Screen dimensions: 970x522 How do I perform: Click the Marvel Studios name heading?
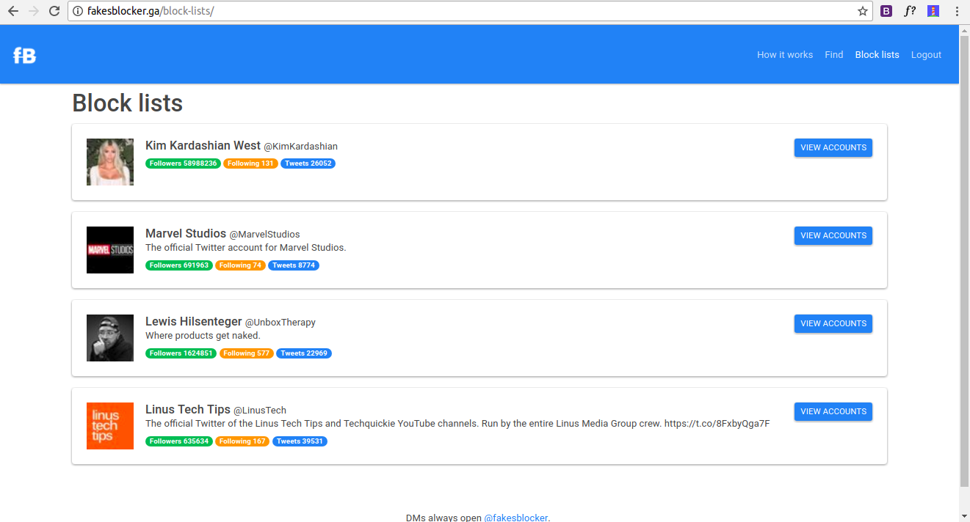coord(186,233)
